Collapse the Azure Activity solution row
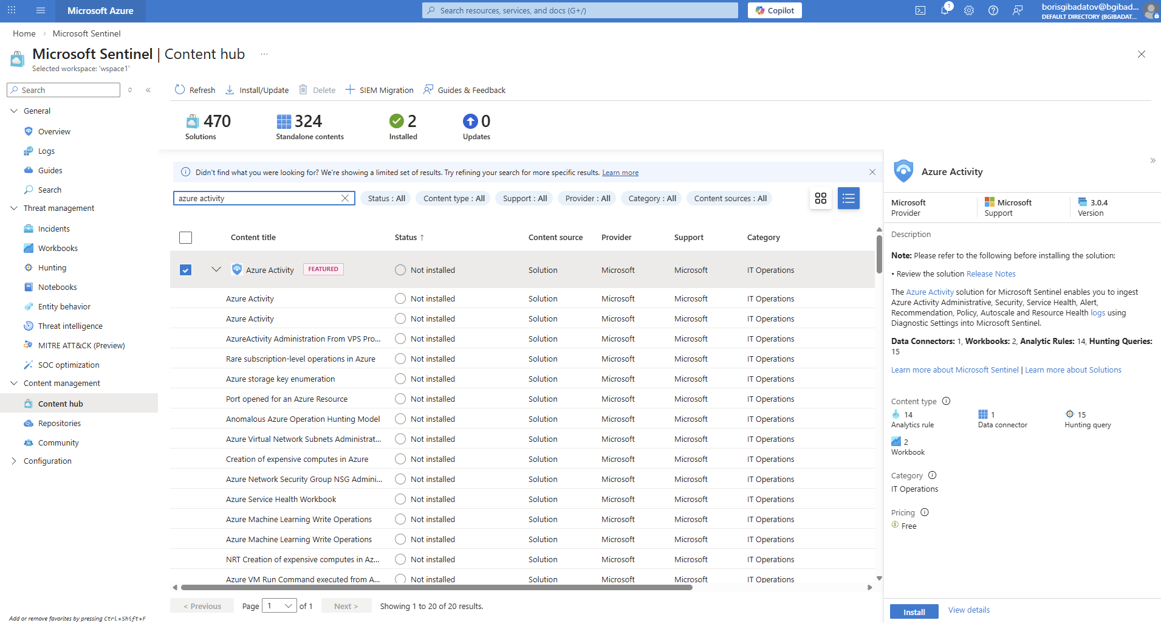Image resolution: width=1161 pixels, height=623 pixels. (216, 269)
